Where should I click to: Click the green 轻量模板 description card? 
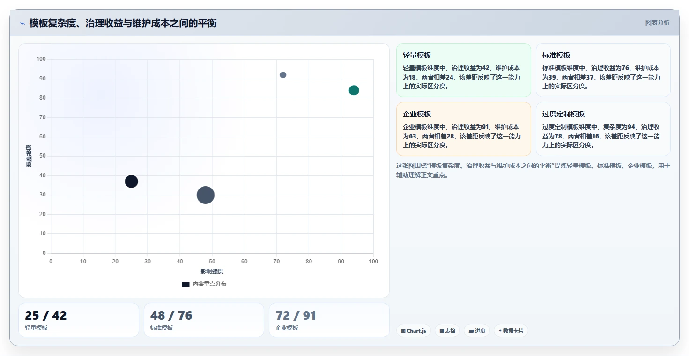tap(464, 70)
